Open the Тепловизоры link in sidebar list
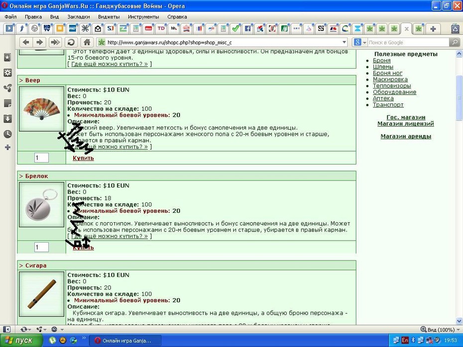This screenshot has width=463, height=347. point(391,86)
